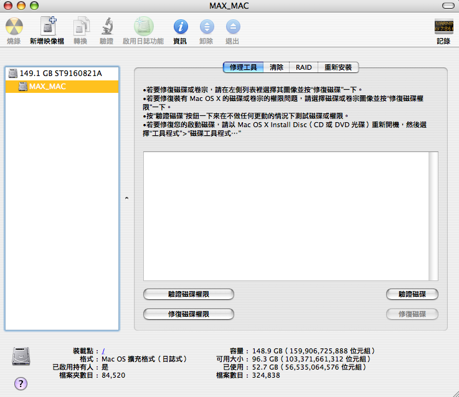Click the format text Mac OS 擴充格式
This screenshot has width=459, height=397.
coord(144,359)
